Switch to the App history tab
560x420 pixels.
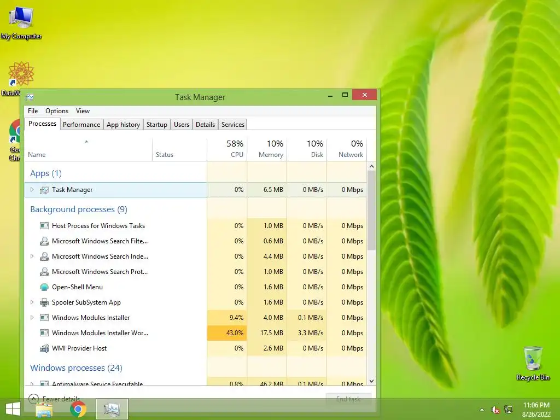(123, 125)
